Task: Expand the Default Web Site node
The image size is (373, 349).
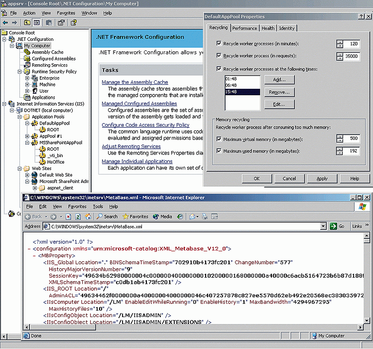Action: 27,174
